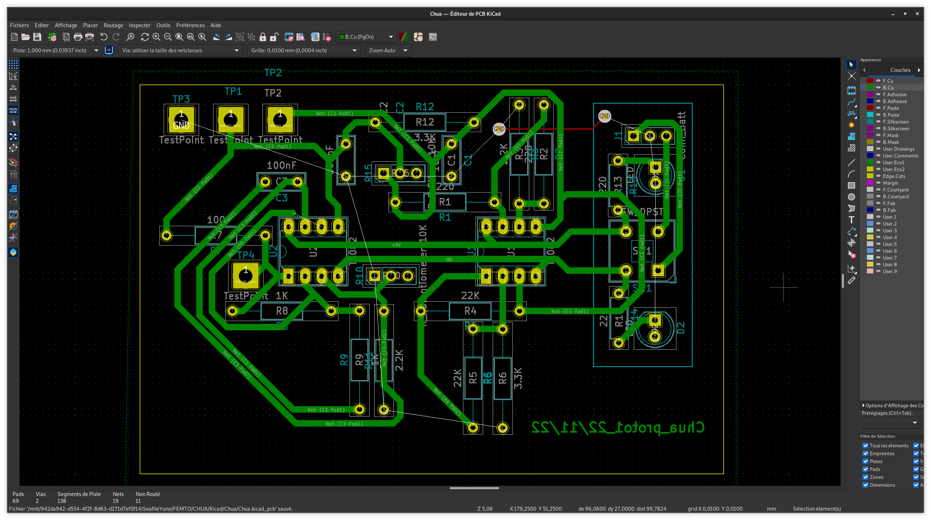Screen dimensions: 931x520
Task: Open board setup gear icon
Action: 52,37
